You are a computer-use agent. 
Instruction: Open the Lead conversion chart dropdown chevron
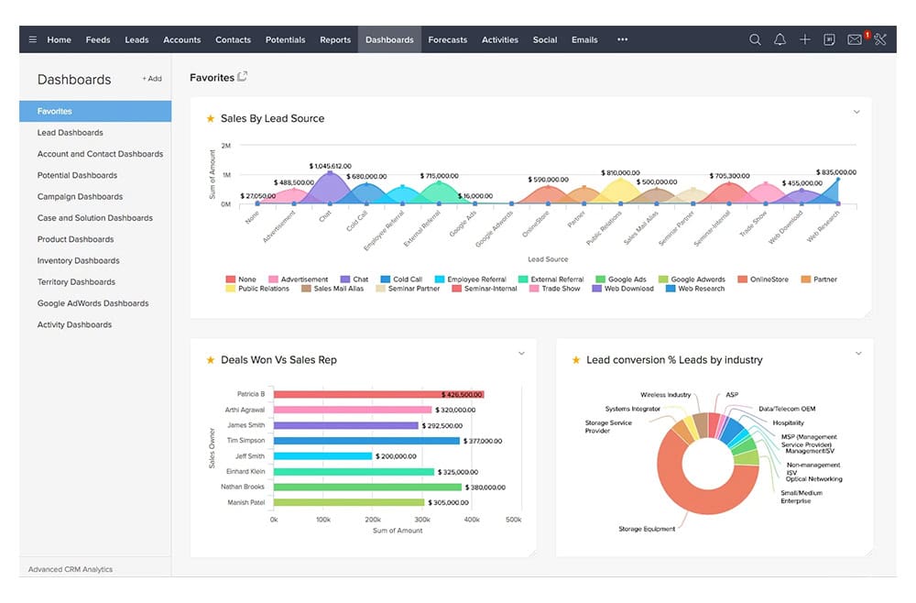(x=858, y=353)
